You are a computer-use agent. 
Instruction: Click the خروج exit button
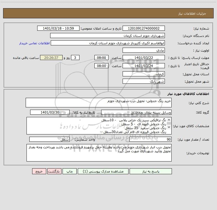39,171
